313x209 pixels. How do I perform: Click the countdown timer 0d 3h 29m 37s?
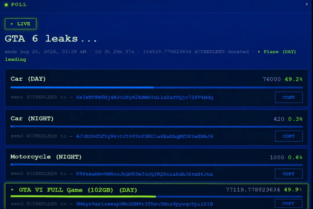pos(114,52)
